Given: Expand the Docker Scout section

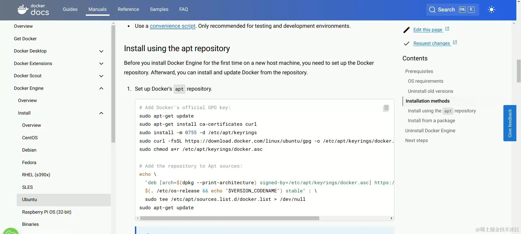Looking at the screenshot, I should point(101,76).
